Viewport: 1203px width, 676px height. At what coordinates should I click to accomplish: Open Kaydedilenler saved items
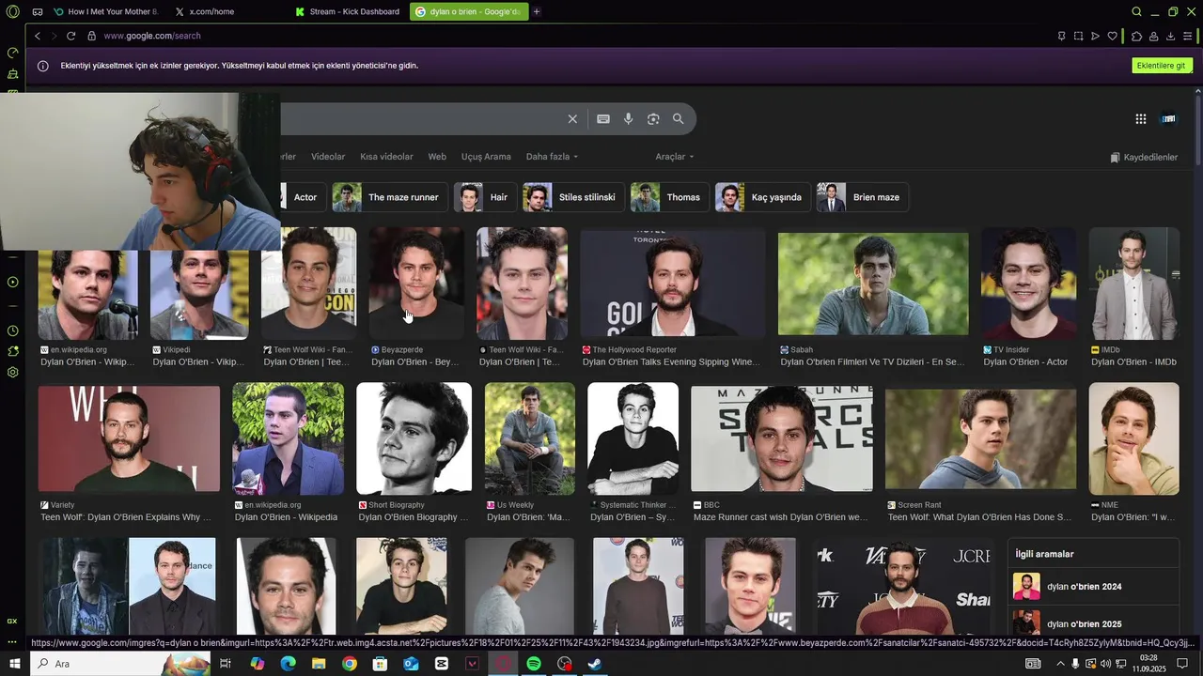click(x=1144, y=157)
